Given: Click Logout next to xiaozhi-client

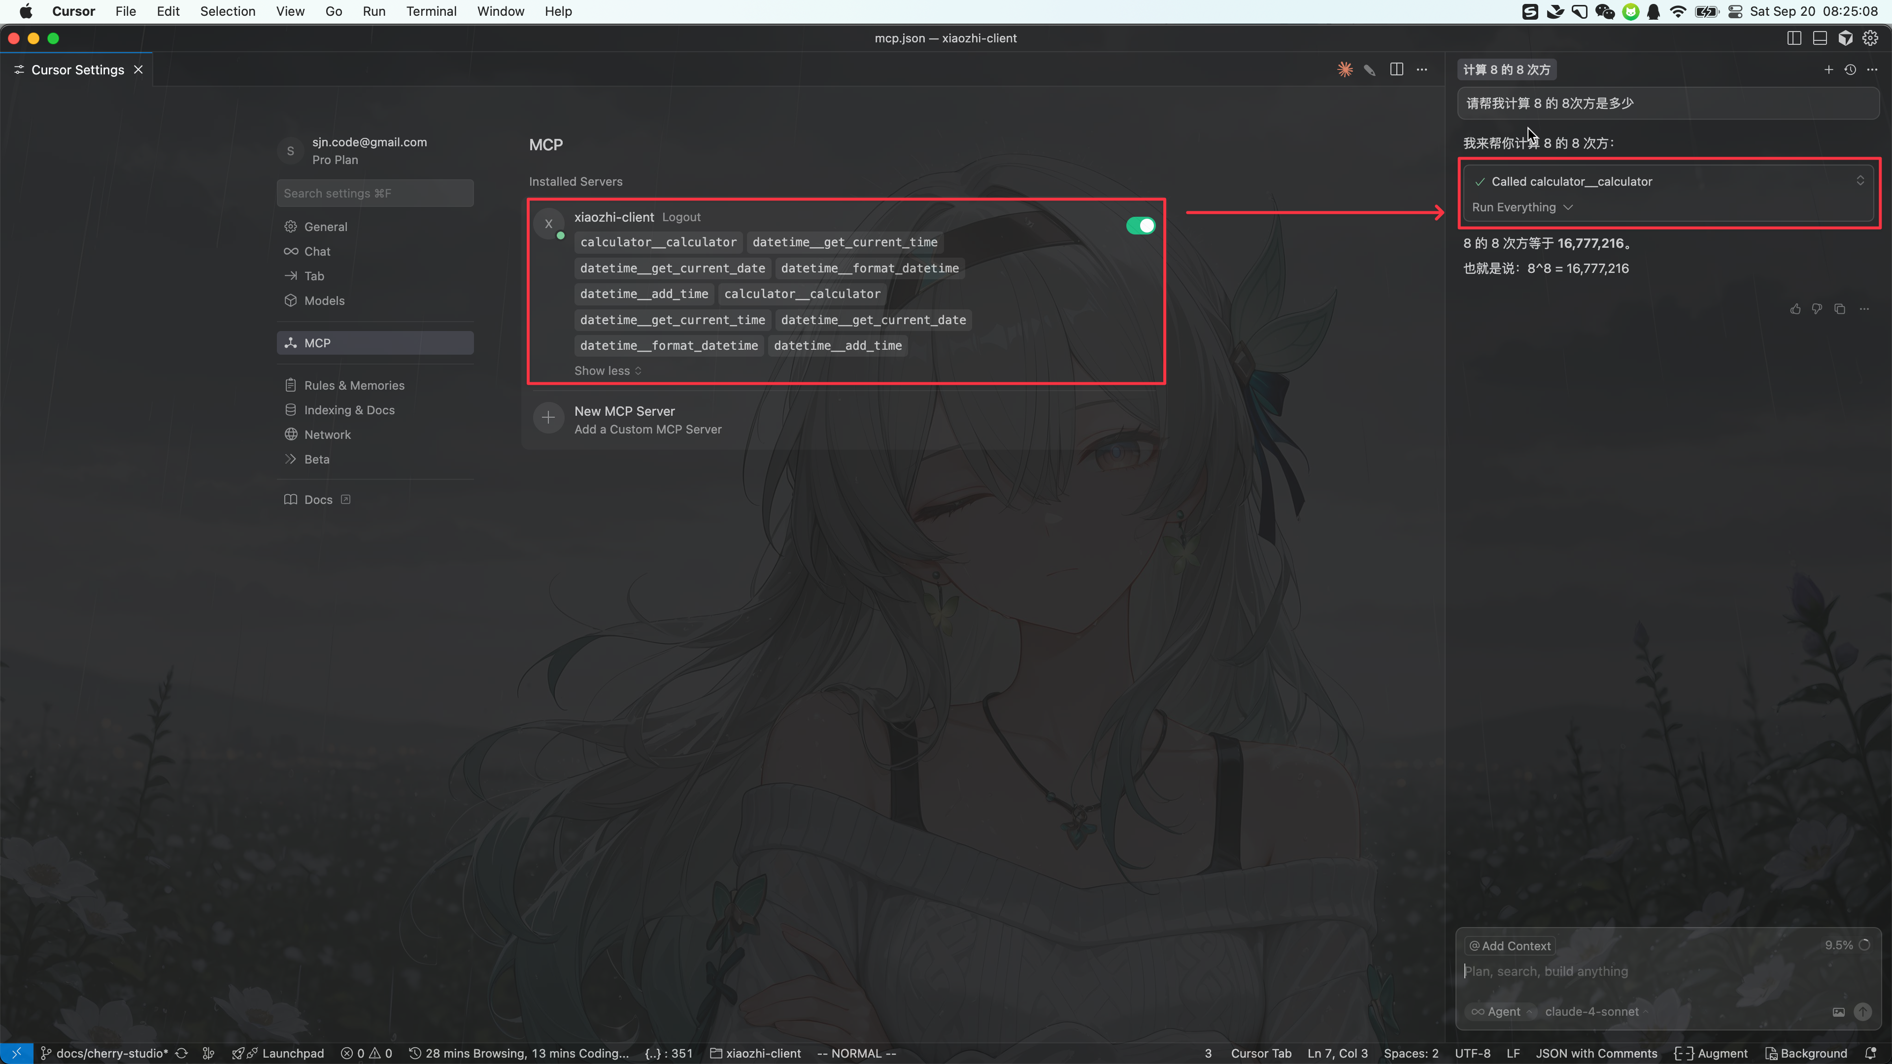Looking at the screenshot, I should [681, 217].
